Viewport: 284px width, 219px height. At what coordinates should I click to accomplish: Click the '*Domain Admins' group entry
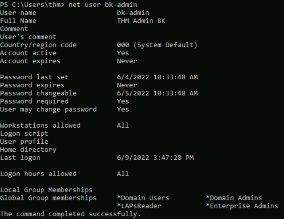(x=234, y=198)
